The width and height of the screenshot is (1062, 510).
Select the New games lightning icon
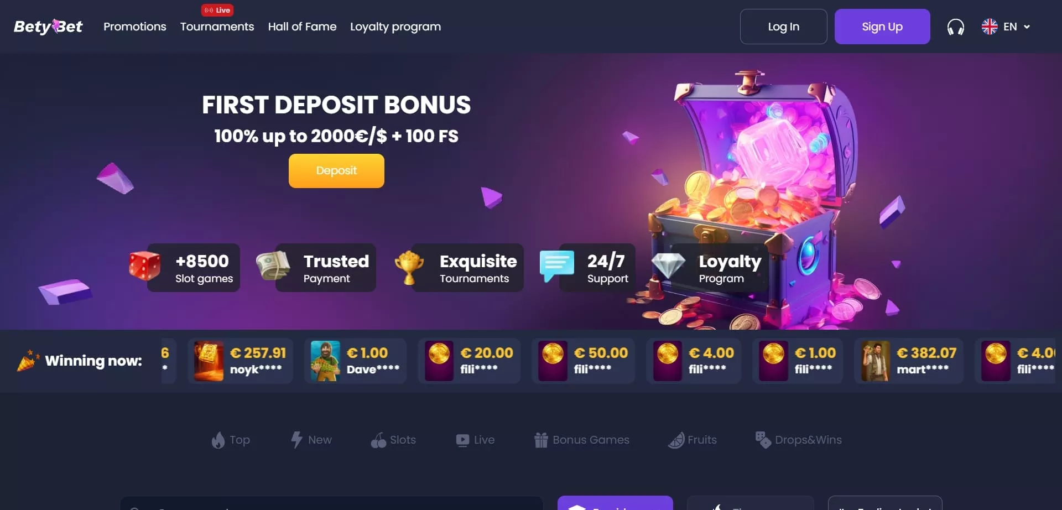click(296, 440)
